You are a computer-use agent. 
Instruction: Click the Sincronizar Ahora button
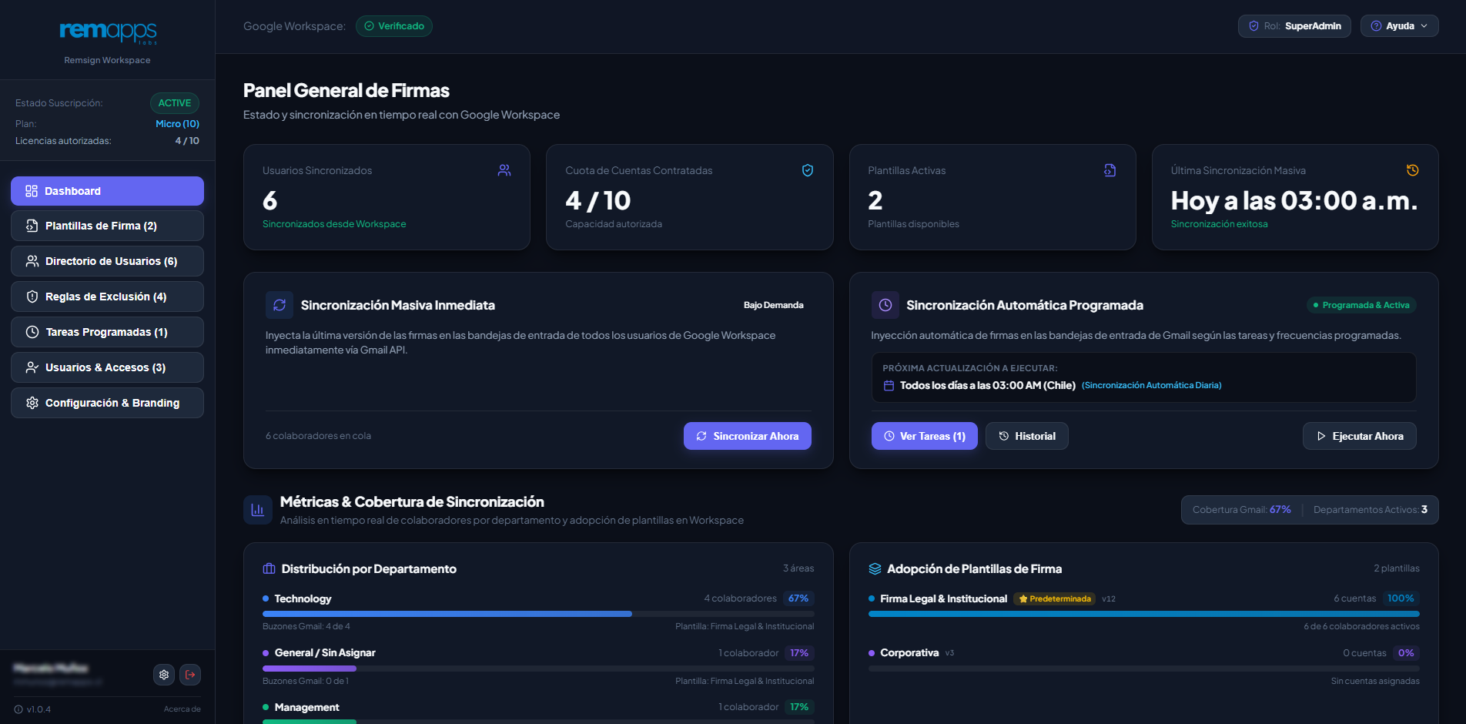click(747, 436)
